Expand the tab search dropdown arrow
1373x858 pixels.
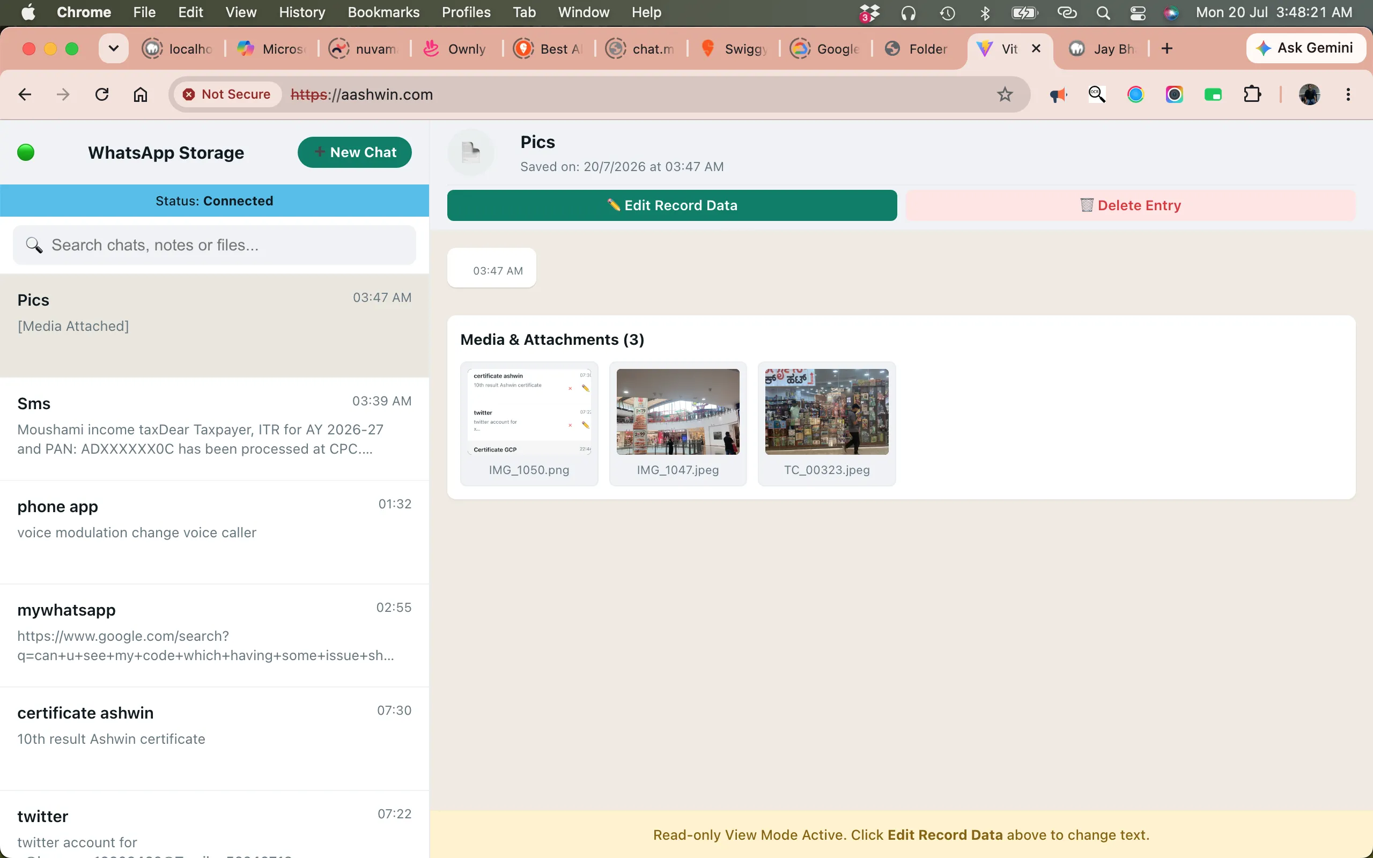pos(114,49)
